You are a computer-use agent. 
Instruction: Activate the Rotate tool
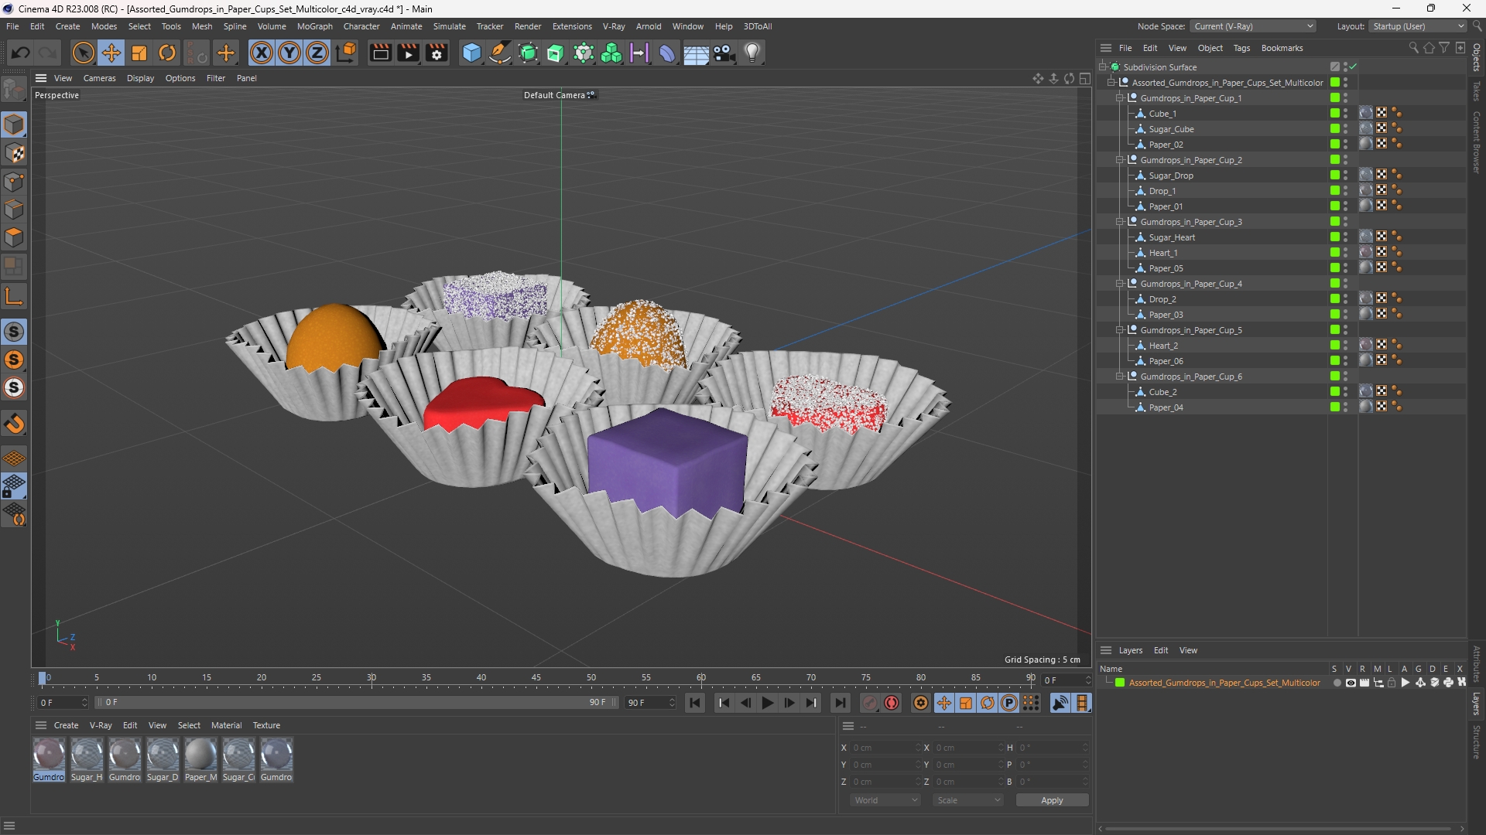pos(167,53)
